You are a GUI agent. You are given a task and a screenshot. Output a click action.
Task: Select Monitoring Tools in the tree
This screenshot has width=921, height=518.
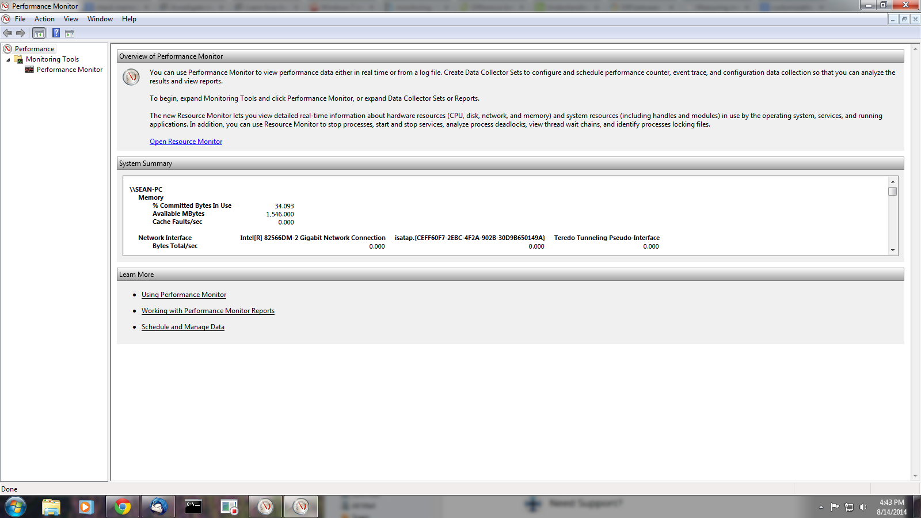coord(52,59)
